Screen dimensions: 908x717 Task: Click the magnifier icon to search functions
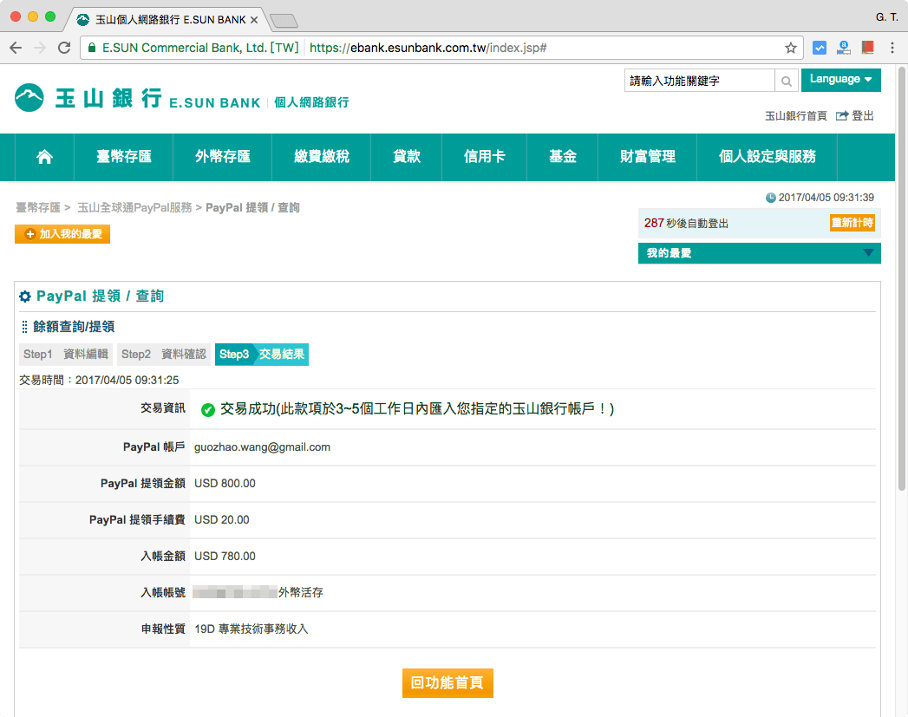click(x=786, y=80)
